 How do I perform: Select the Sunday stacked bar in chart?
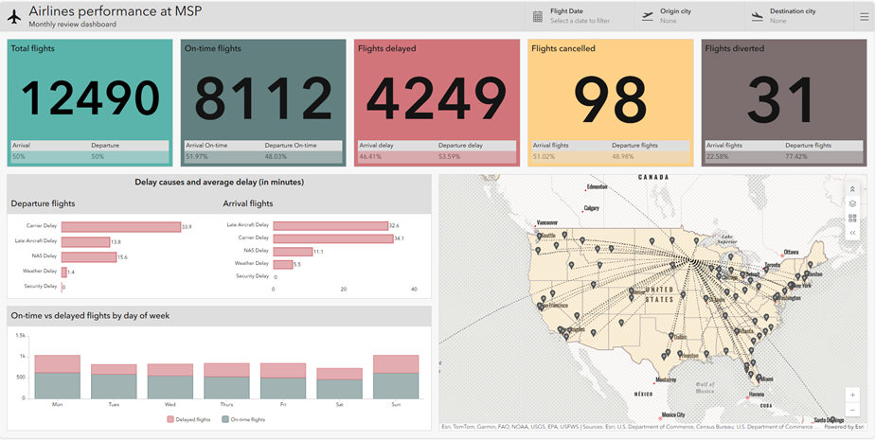pos(396,377)
